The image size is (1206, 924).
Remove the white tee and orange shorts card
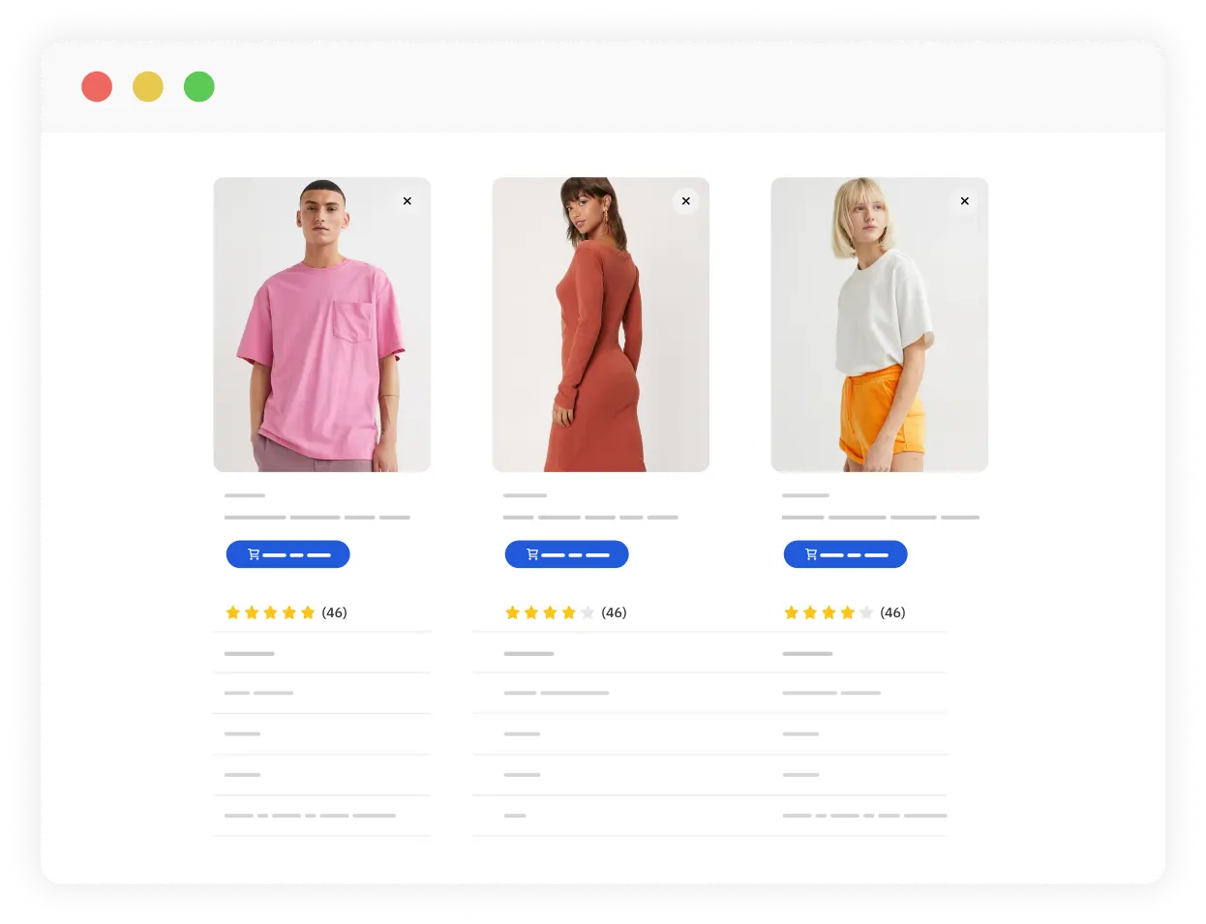[x=965, y=201]
